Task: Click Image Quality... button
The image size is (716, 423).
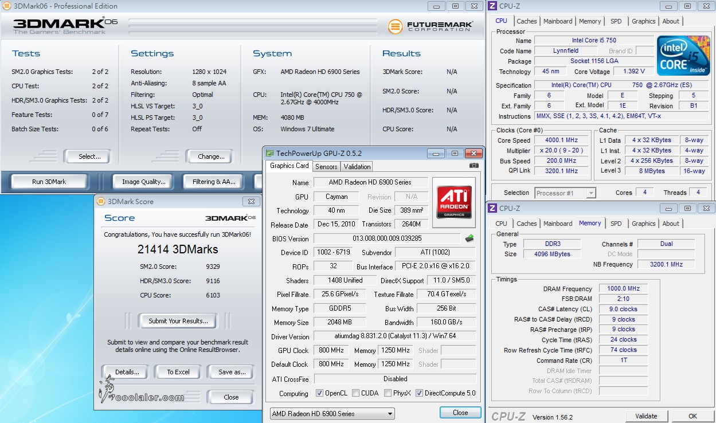Action: tap(144, 182)
